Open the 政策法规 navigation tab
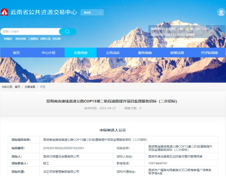The height and width of the screenshot is (176, 226). [177, 53]
